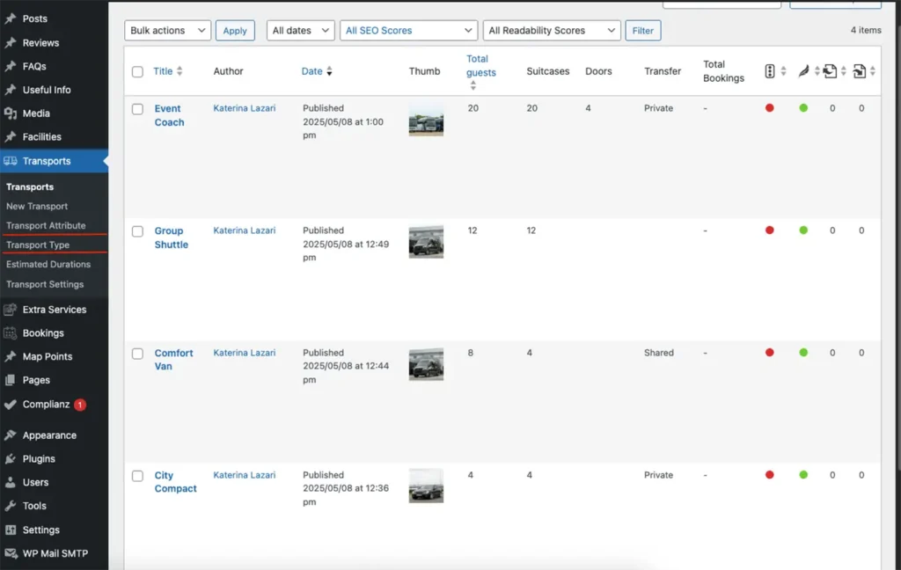Open the All Readability Scores dropdown

click(551, 31)
